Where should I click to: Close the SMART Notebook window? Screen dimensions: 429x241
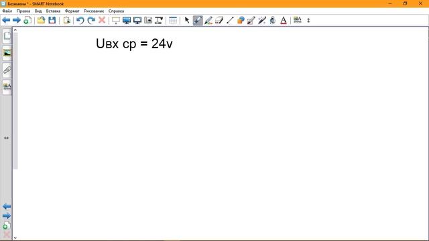point(420,3)
